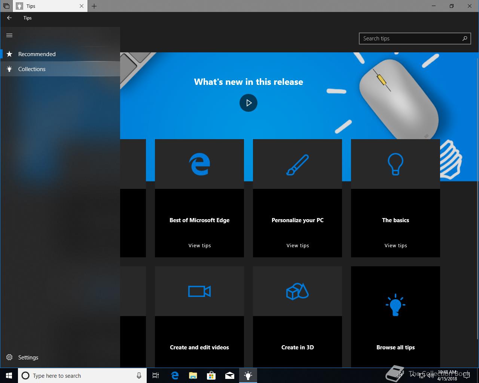Go back with the arrow button
The height and width of the screenshot is (383, 479).
pyautogui.click(x=9, y=18)
